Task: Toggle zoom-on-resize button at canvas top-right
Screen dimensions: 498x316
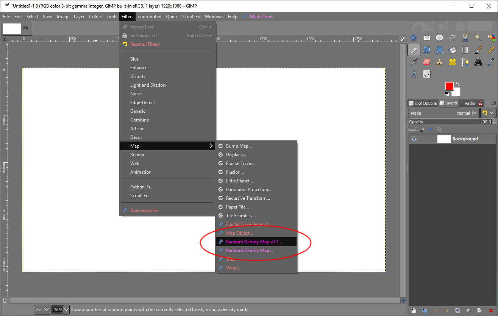Action: pyautogui.click(x=403, y=39)
